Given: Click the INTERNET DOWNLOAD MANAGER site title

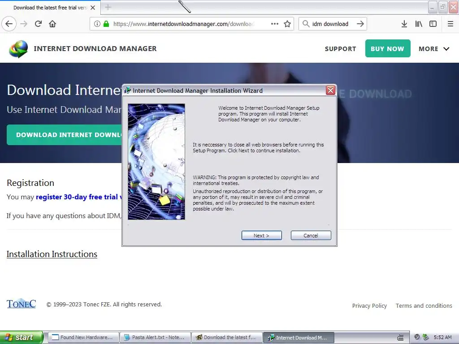Looking at the screenshot, I should tap(95, 48).
